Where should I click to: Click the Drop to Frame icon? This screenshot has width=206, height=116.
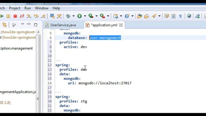[52, 16]
